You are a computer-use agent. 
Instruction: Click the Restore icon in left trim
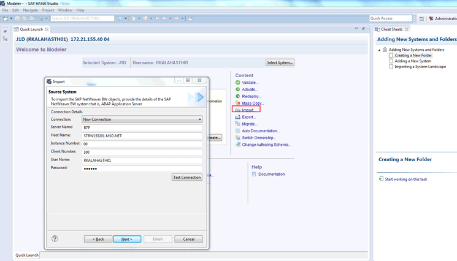point(5,31)
